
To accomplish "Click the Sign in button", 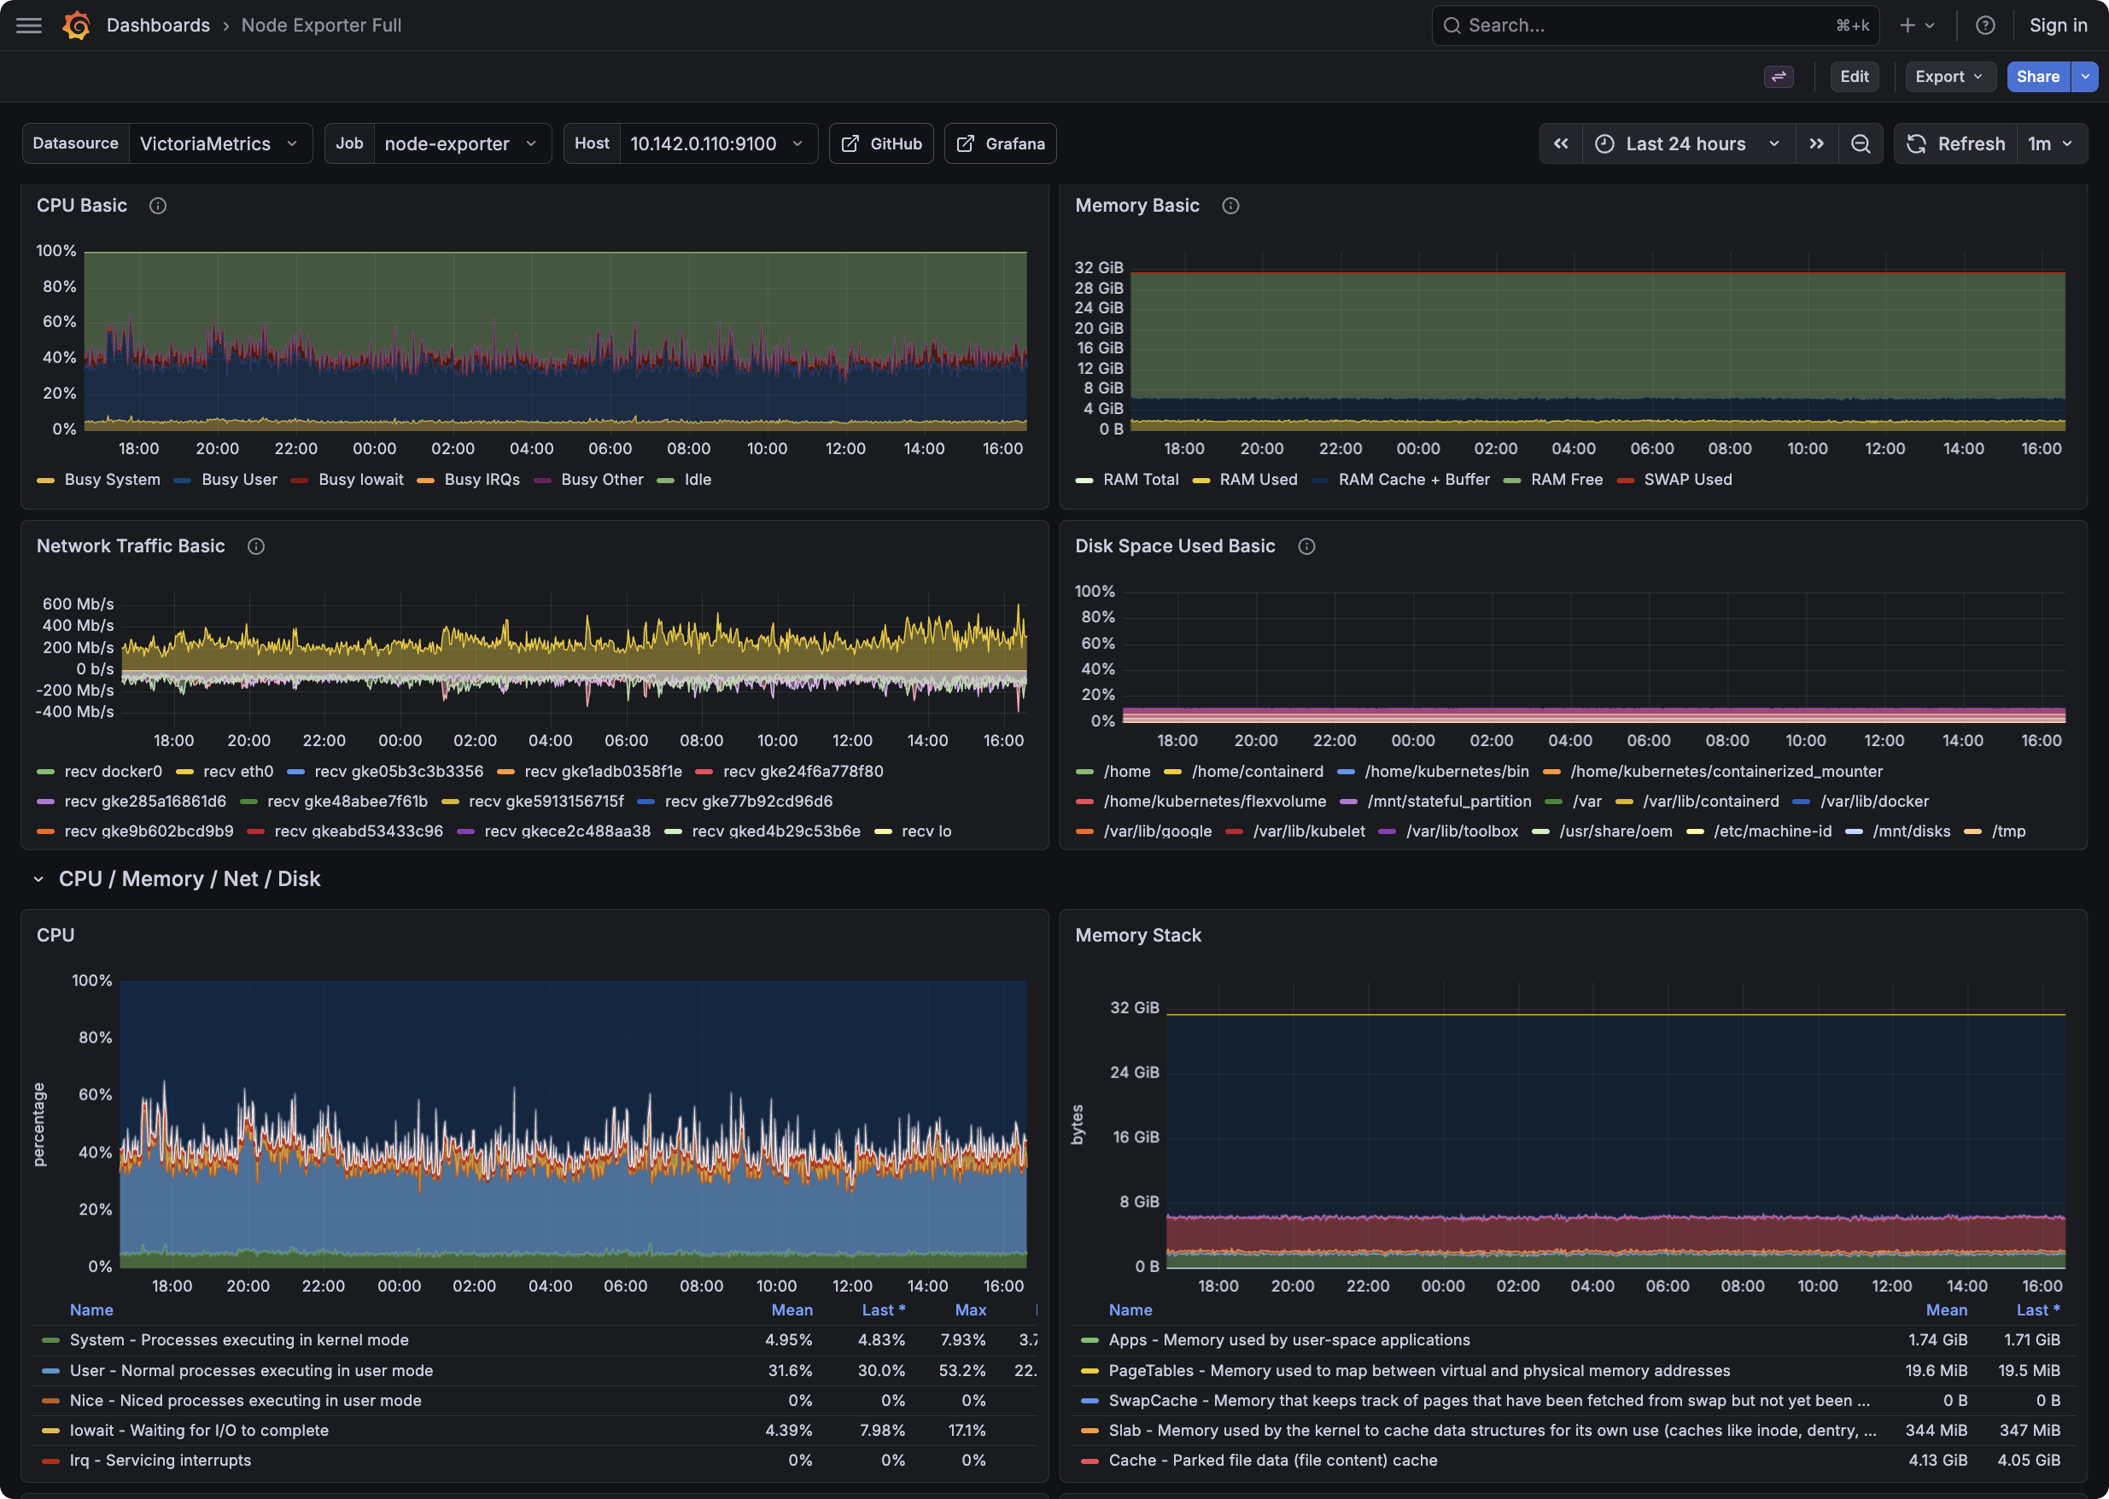I will point(2059,25).
